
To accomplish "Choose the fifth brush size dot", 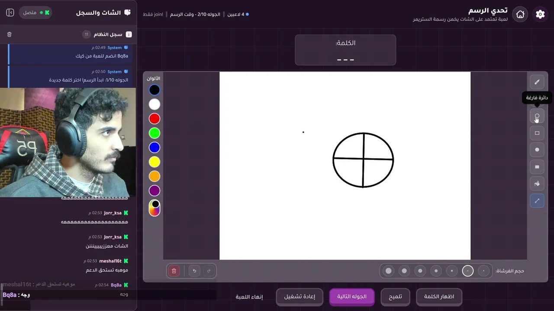I will point(420,271).
